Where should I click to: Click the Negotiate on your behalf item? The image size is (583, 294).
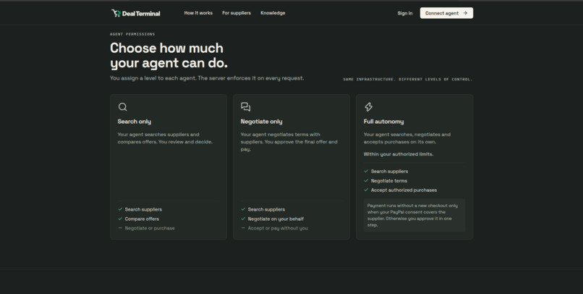[276, 219]
